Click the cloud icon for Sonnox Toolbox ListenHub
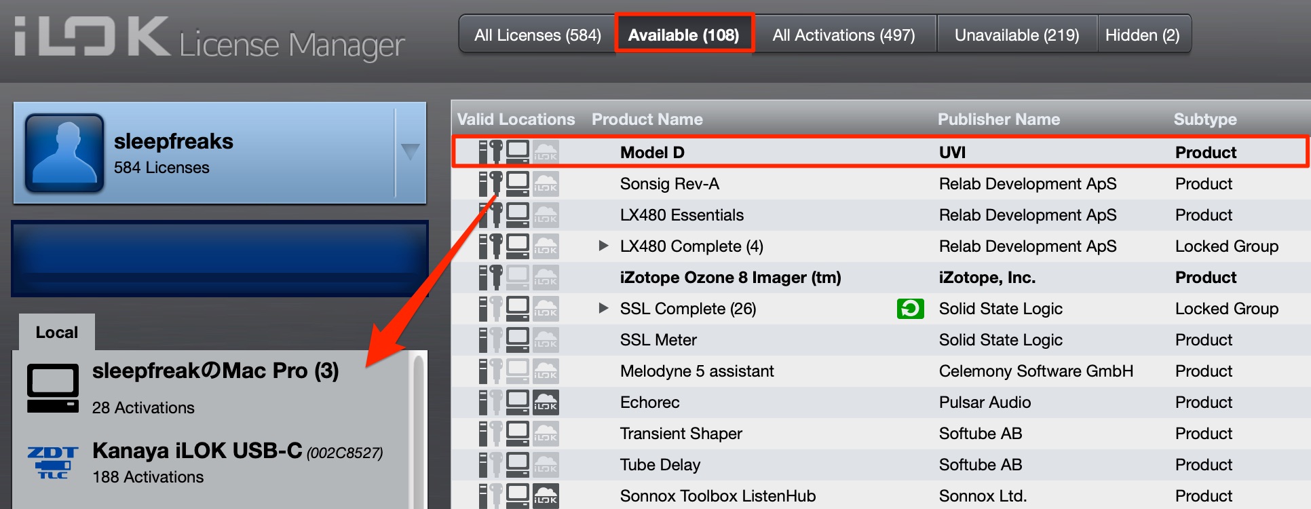1311x509 pixels. (545, 495)
